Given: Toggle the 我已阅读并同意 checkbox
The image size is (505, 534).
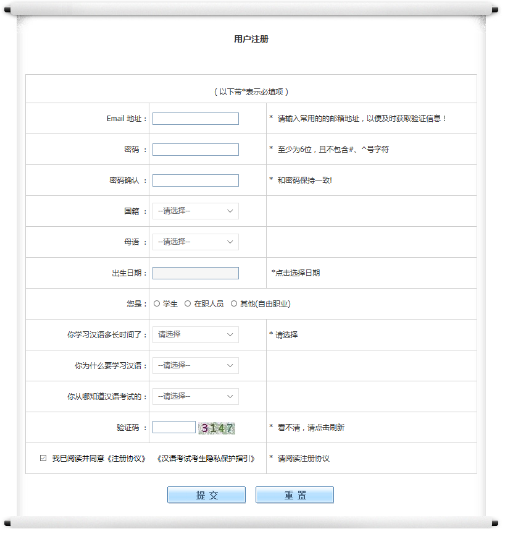Looking at the screenshot, I should click(x=43, y=459).
